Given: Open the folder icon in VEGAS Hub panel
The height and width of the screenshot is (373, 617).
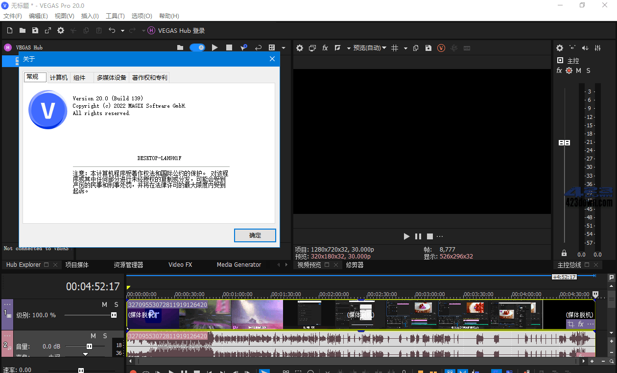Looking at the screenshot, I should coord(180,47).
